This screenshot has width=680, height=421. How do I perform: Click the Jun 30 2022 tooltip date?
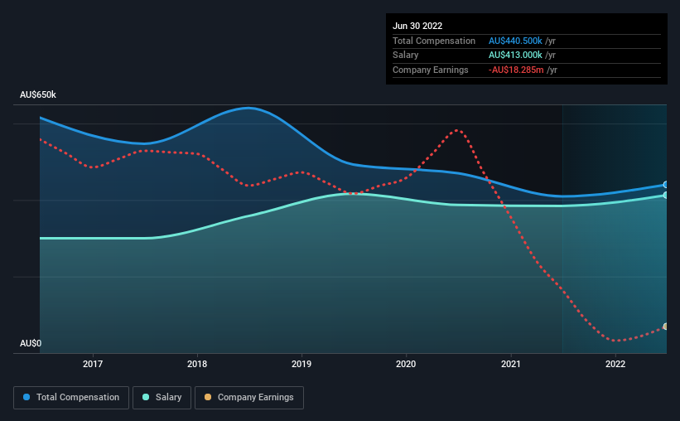click(417, 26)
